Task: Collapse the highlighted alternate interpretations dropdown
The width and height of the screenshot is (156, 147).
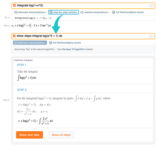Action: 30,43
